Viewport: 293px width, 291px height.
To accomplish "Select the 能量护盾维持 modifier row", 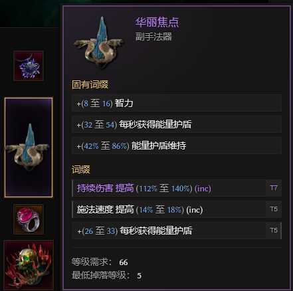I will tap(177, 145).
